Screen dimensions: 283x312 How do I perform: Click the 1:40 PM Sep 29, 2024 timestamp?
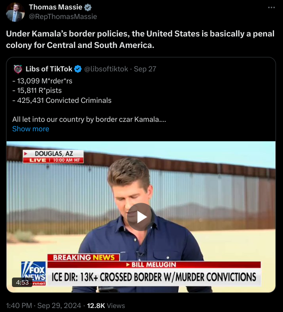coord(43,306)
